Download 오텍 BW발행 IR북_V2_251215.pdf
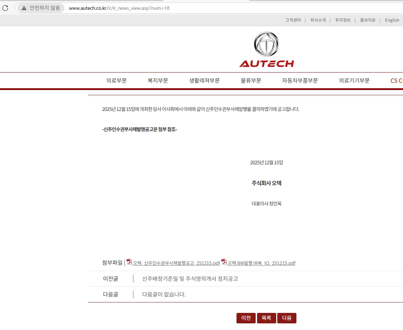Screen dimensions: 403x330 (x=261, y=263)
